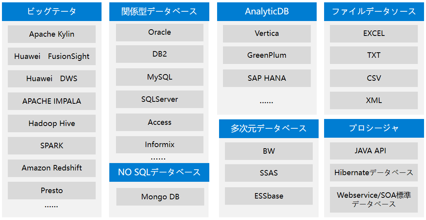Viewport: 426px width, 220px height.
Task: Choose APACHE IMPALA data source
Action: 52,101
